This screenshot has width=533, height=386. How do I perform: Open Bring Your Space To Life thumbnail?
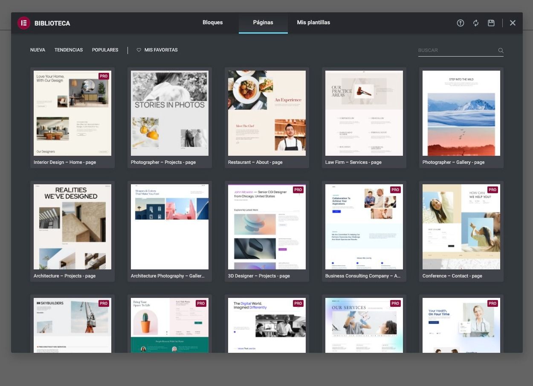coord(170,325)
